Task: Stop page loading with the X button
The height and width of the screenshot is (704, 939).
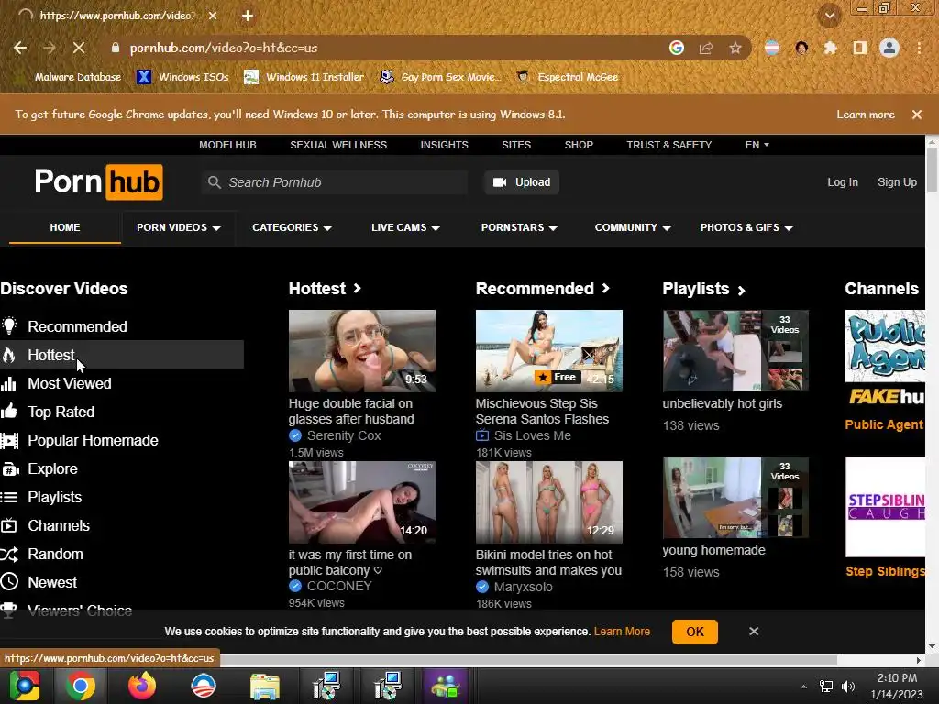Action: coord(79,48)
